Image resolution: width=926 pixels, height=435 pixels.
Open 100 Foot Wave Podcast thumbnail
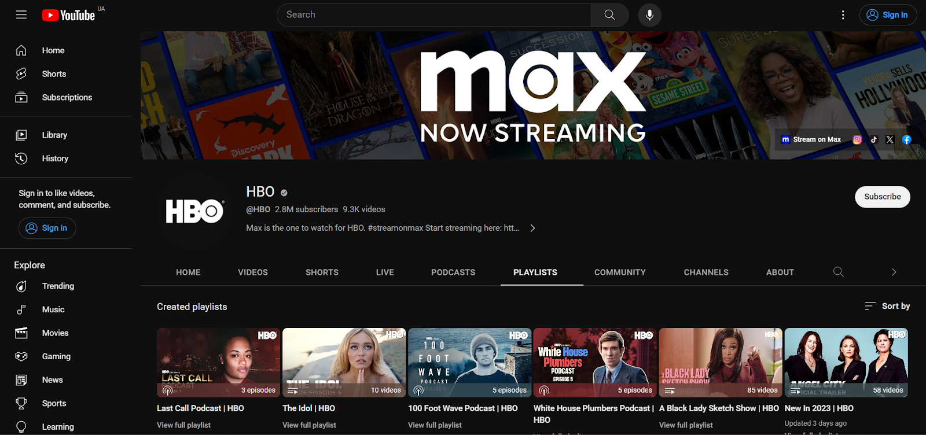click(x=469, y=363)
